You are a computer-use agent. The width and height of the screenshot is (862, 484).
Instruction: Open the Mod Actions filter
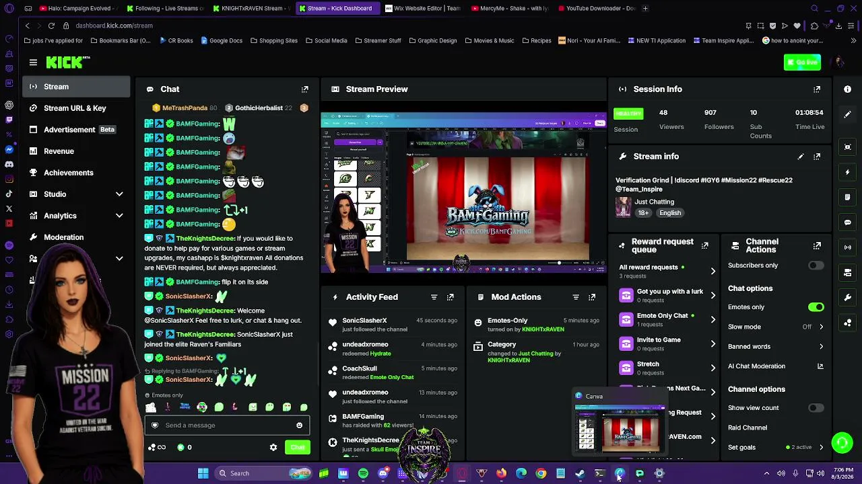pos(576,296)
